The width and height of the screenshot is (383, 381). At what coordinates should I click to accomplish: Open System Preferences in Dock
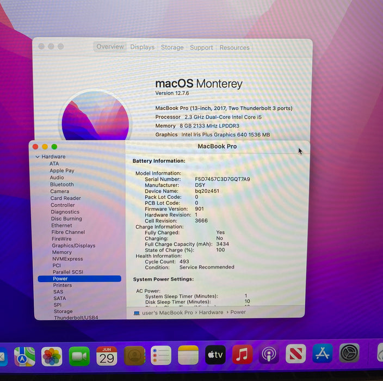(x=349, y=353)
